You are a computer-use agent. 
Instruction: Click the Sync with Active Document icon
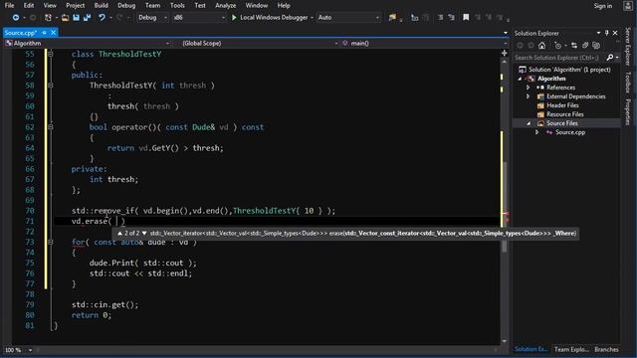tap(574, 46)
